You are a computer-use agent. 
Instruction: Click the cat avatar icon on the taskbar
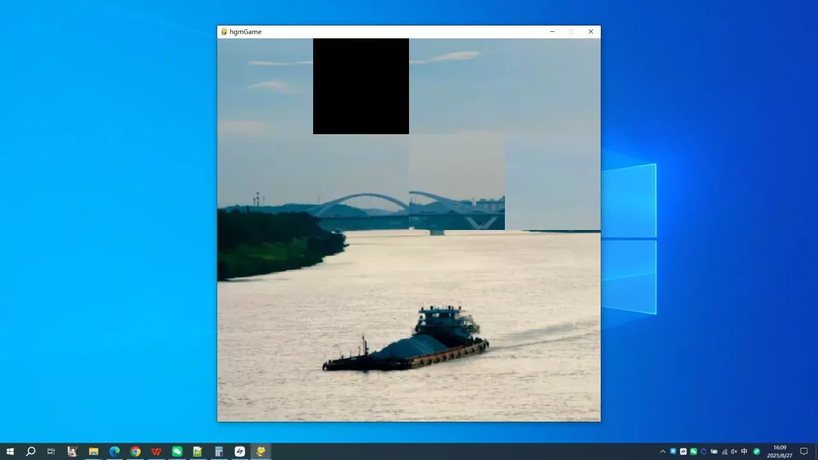(x=72, y=452)
